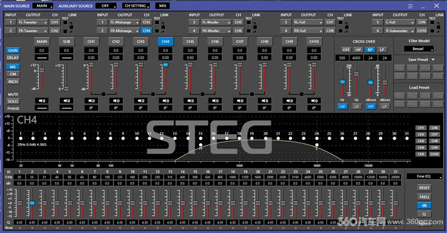Select the MS delay unit
447x233 pixels.
click(13, 67)
